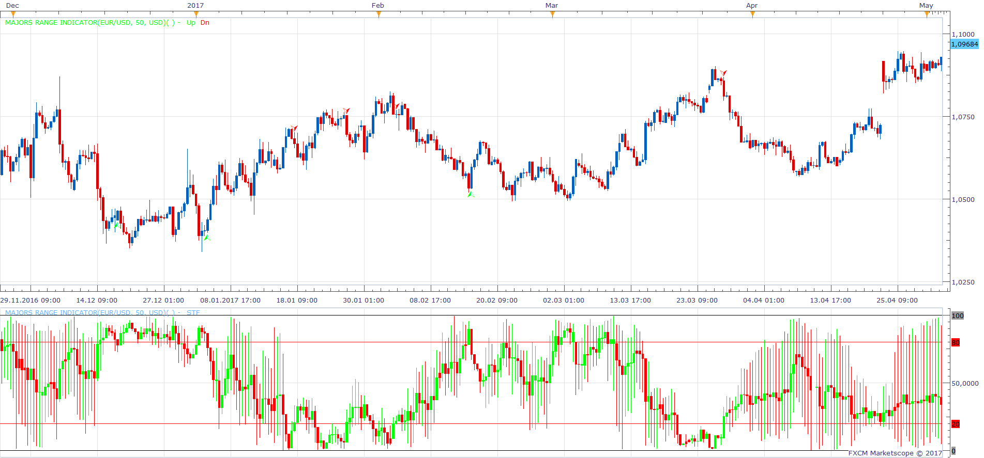Viewport: 984px width, 458px height.
Task: Click the 2017 orange year marker
Action: [196, 14]
